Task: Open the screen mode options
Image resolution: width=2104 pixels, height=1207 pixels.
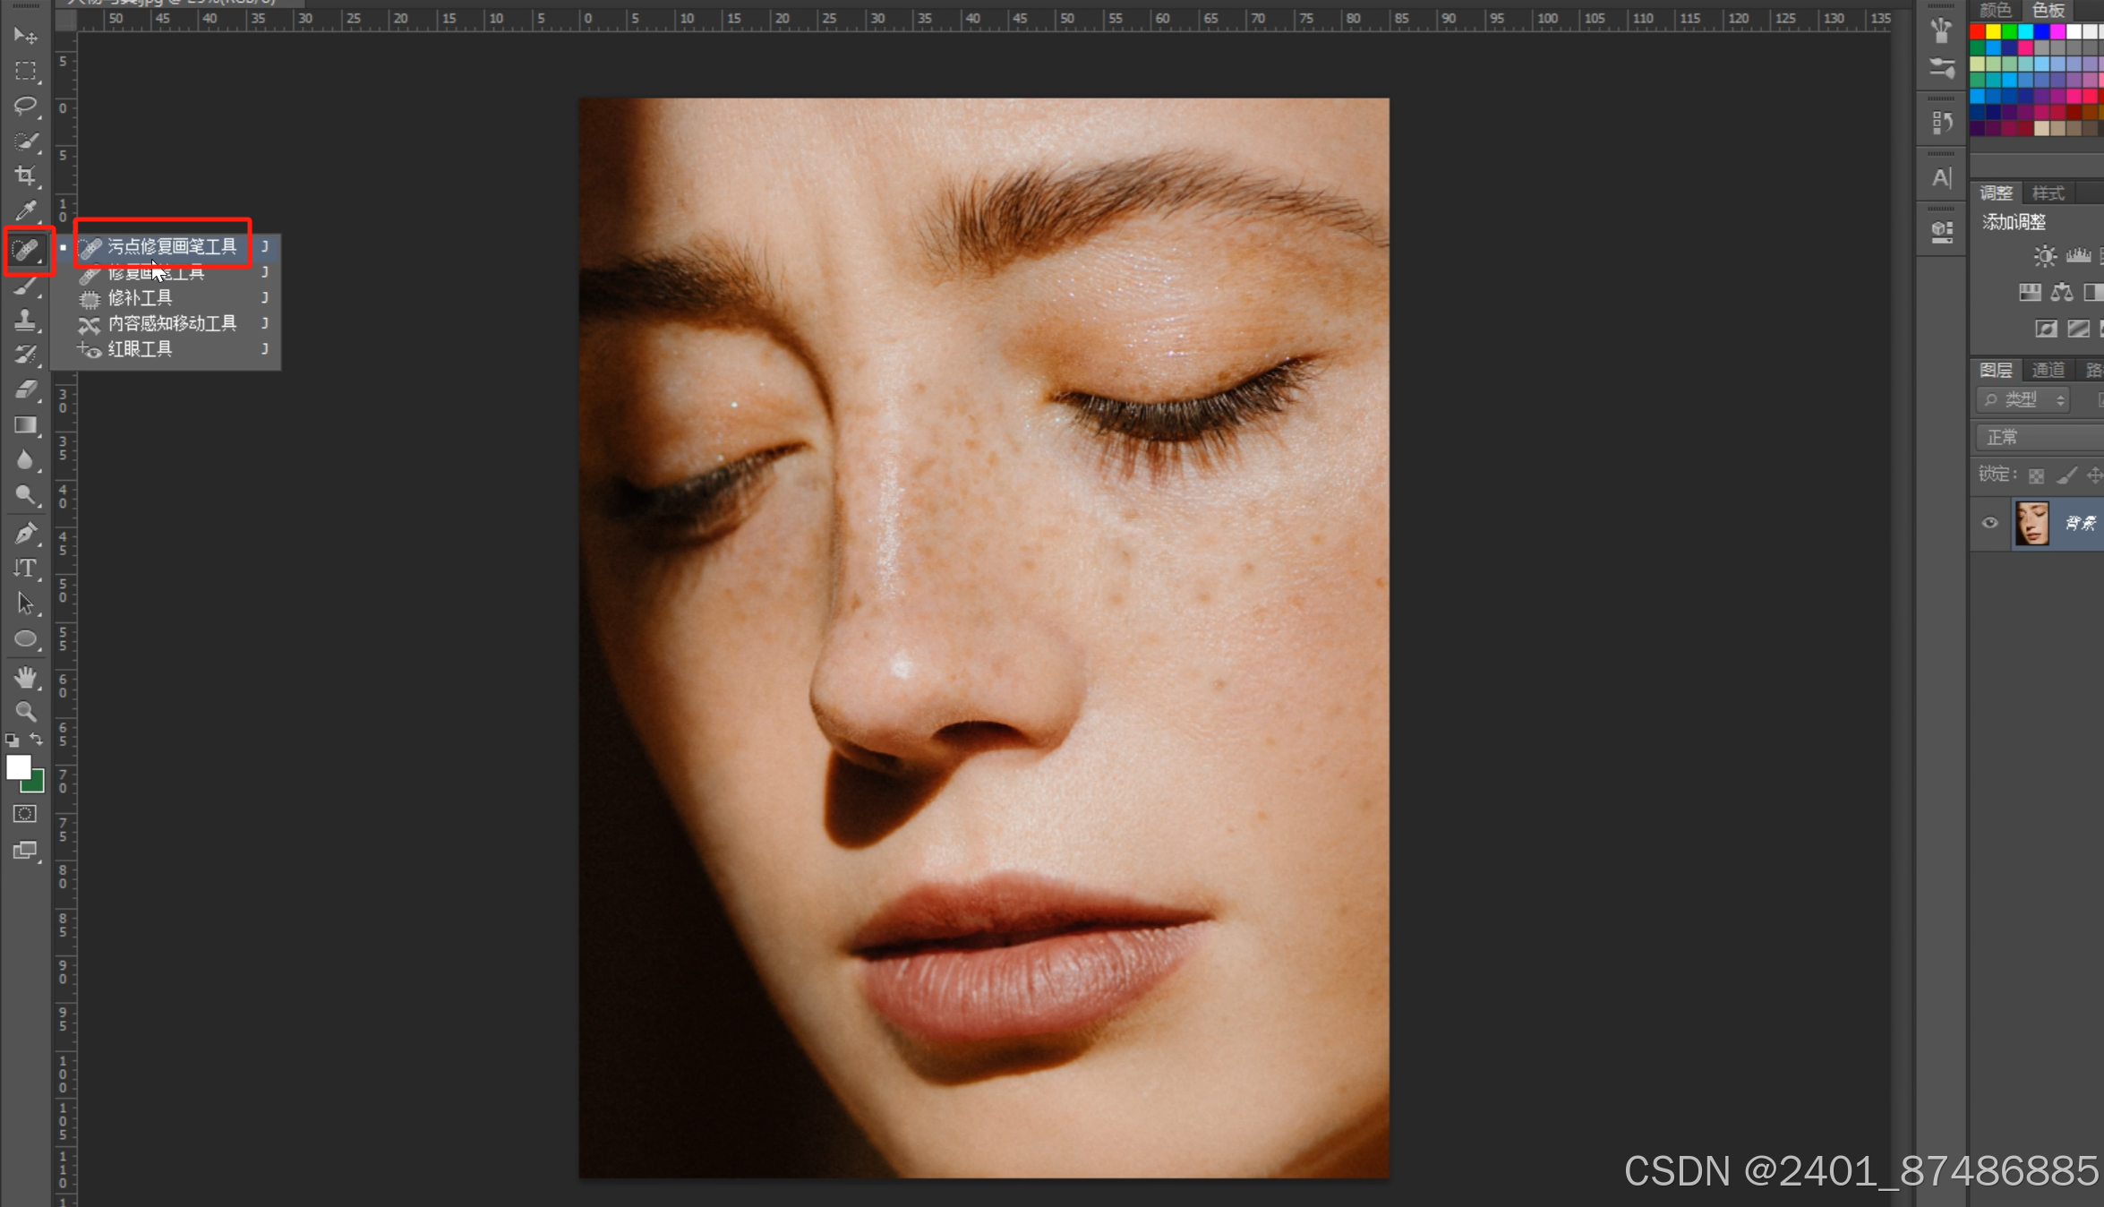Action: click(25, 851)
